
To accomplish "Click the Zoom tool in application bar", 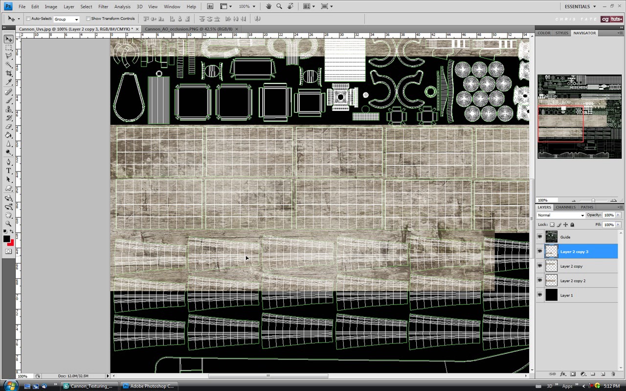I will [x=279, y=6].
